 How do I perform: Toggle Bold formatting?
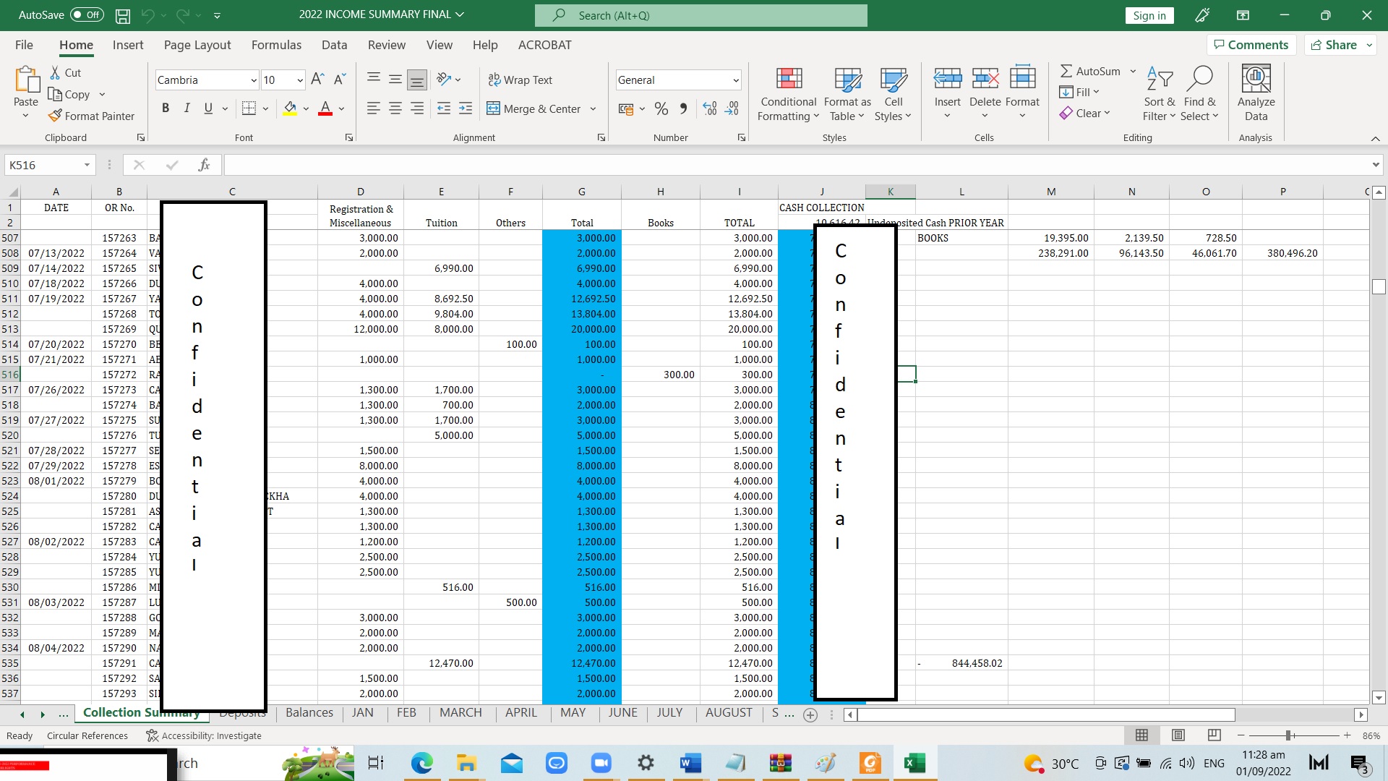click(166, 108)
